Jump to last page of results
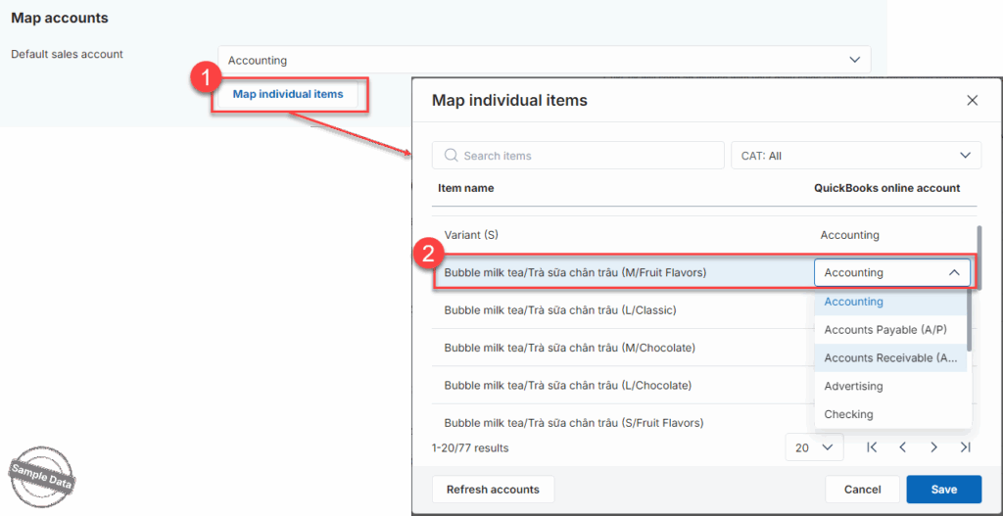The image size is (1003, 516). [x=966, y=447]
